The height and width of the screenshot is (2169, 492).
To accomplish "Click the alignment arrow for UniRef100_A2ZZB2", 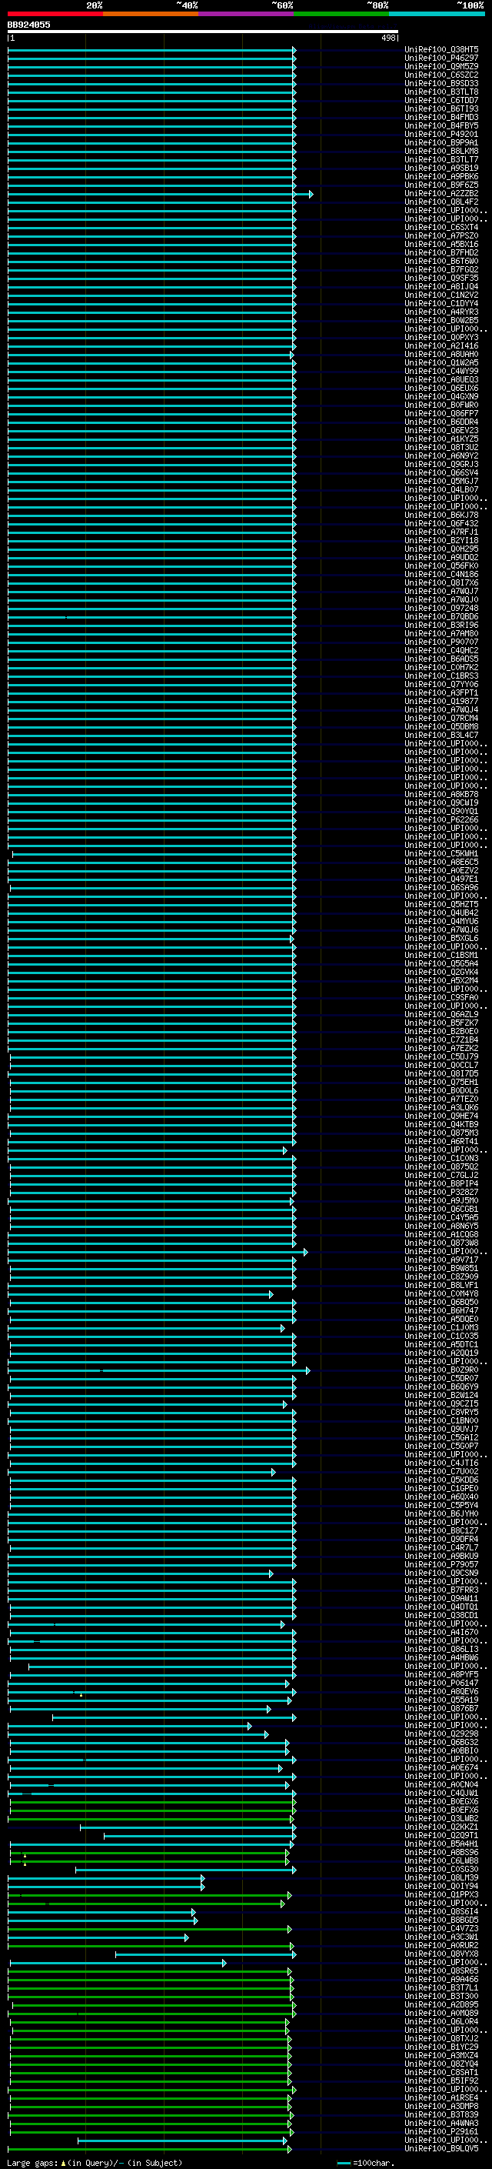I will 160,194.
